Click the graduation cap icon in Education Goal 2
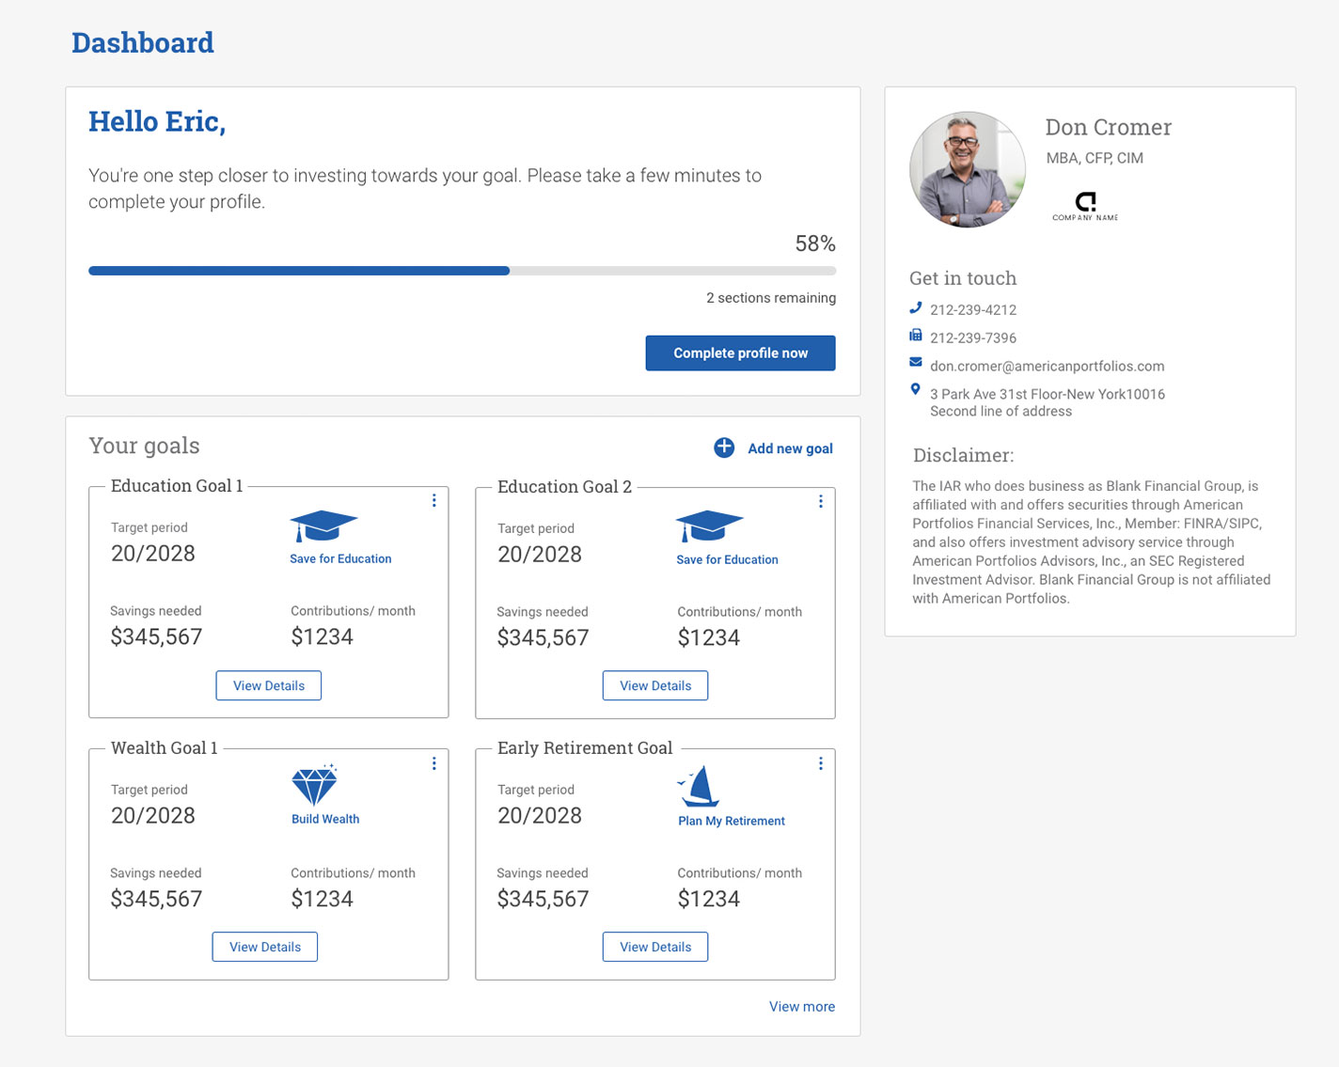This screenshot has width=1339, height=1067. [x=709, y=527]
